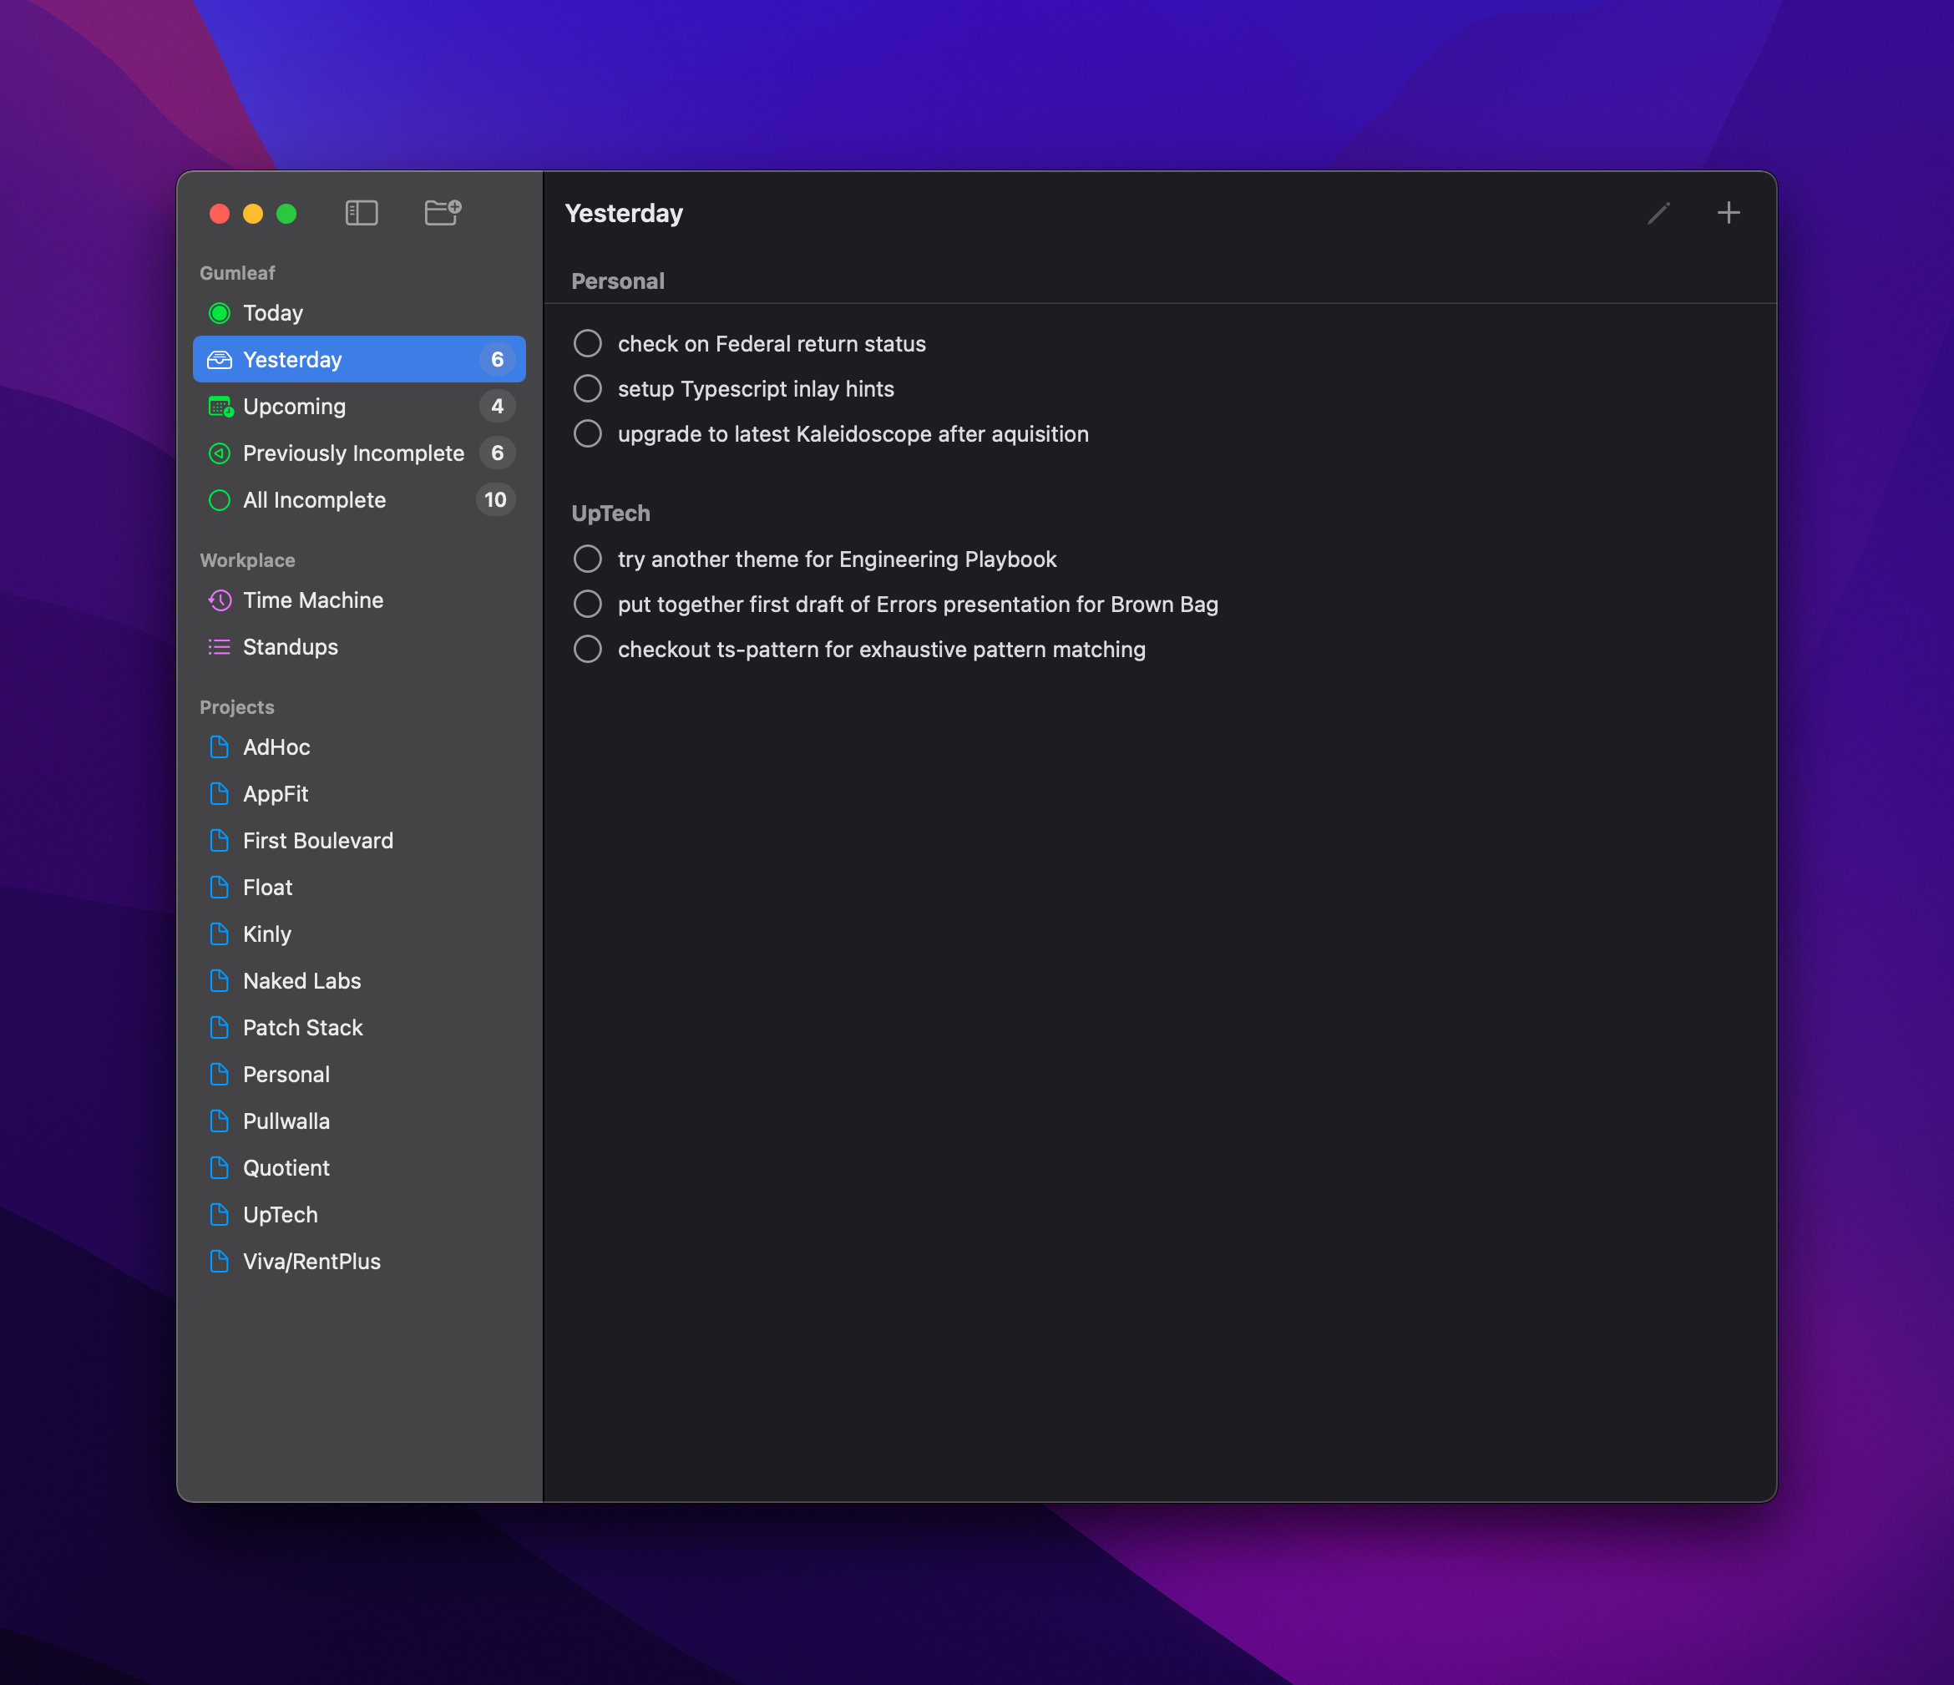This screenshot has width=1954, height=1685.
Task: Open the All Incomplete list
Action: coord(314,501)
